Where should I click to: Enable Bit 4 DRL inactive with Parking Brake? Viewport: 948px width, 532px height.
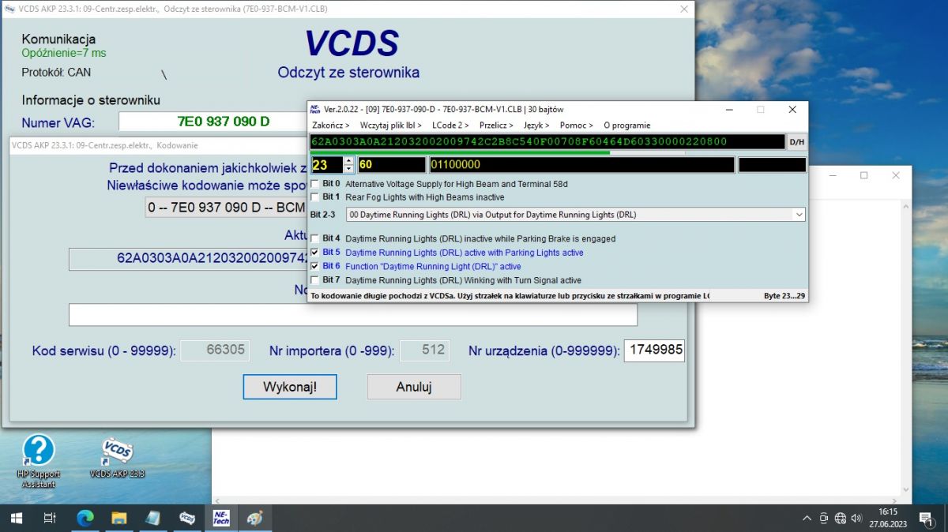pos(315,238)
